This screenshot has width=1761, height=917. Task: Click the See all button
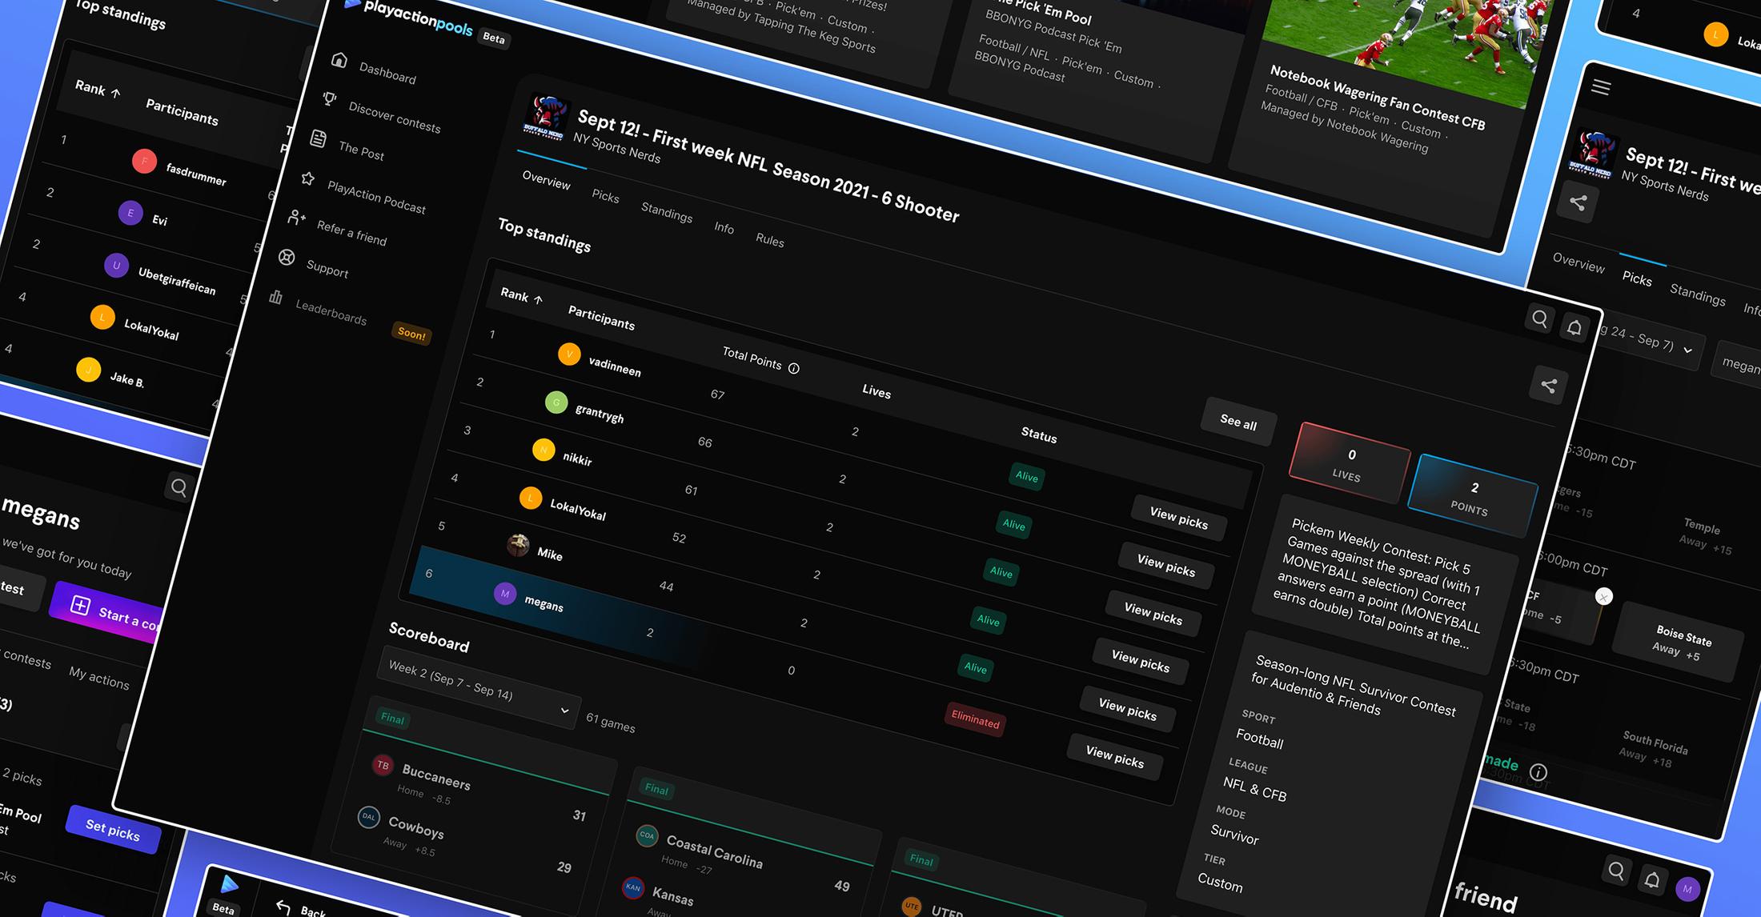1238,422
